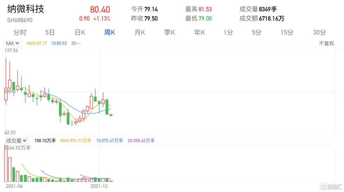This screenshot has width=344, height=192.
Task: Open the 季K quarterly tab
Action: pos(169,32)
